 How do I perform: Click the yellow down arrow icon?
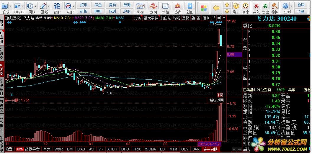click(x=227, y=11)
